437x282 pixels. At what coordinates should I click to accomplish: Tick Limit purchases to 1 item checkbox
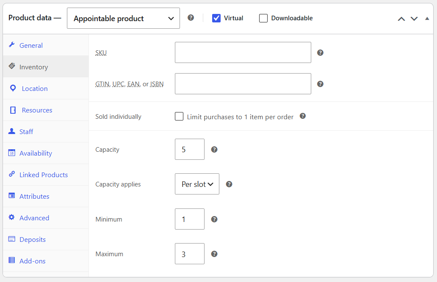tap(179, 116)
